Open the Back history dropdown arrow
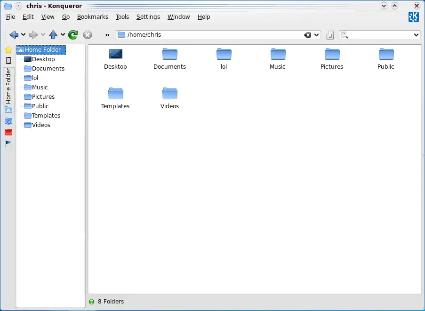425x311 pixels. [23, 35]
